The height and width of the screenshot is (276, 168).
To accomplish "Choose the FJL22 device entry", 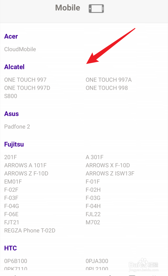I will pos(93,214).
